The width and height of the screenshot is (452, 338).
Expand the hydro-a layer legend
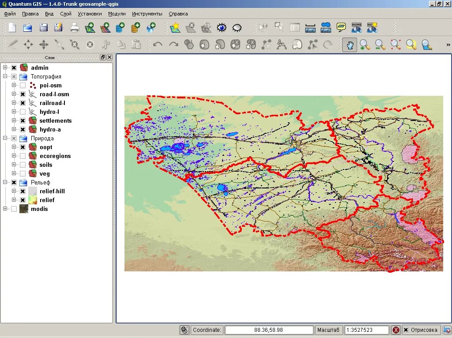(x=14, y=129)
